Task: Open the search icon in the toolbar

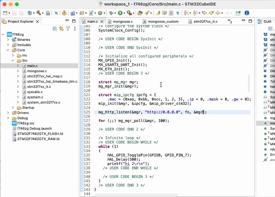Action: click(x=57, y=13)
